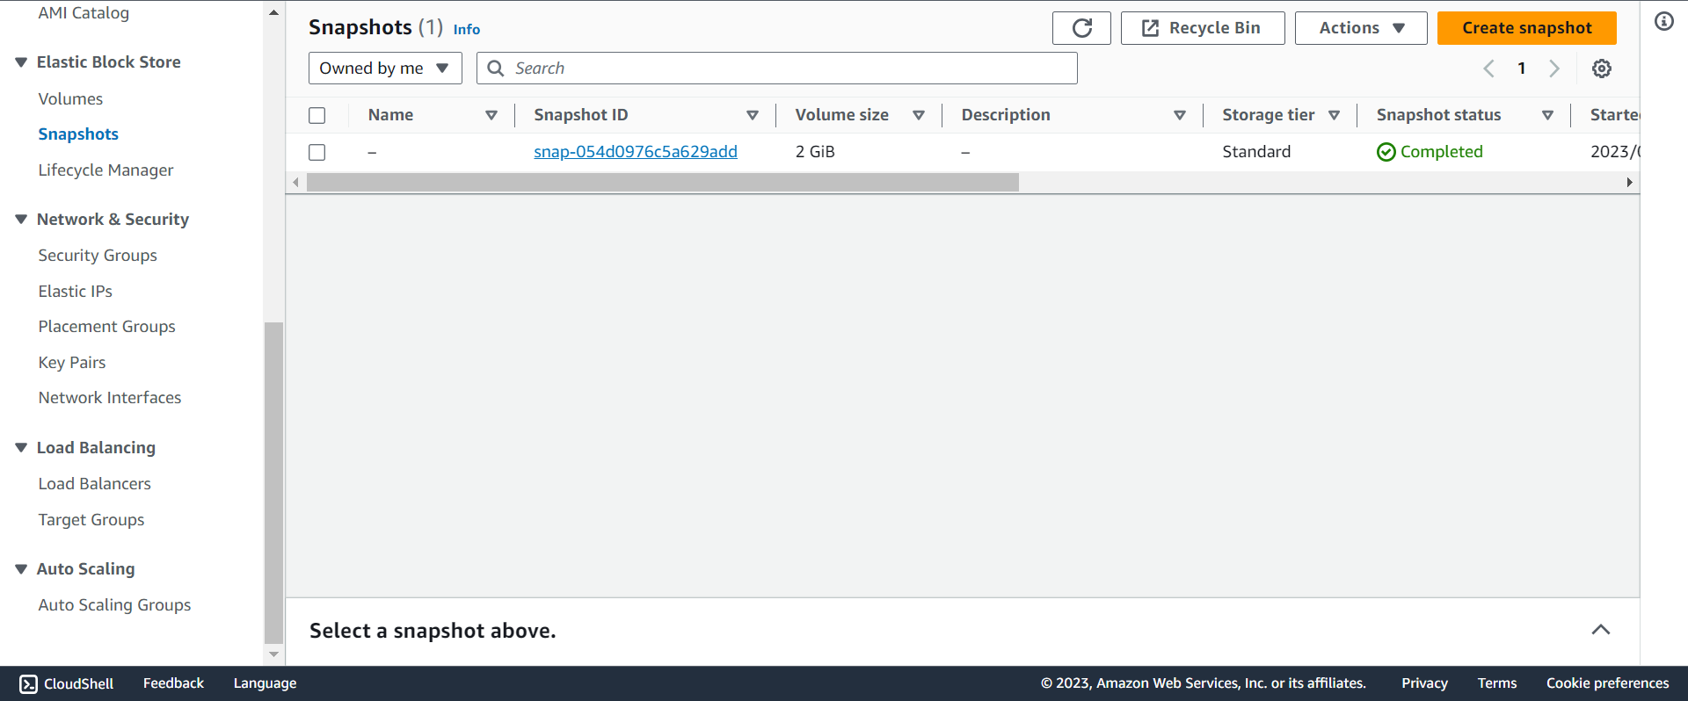
Task: Sort by Snapshot ID column arrow
Action: [753, 115]
